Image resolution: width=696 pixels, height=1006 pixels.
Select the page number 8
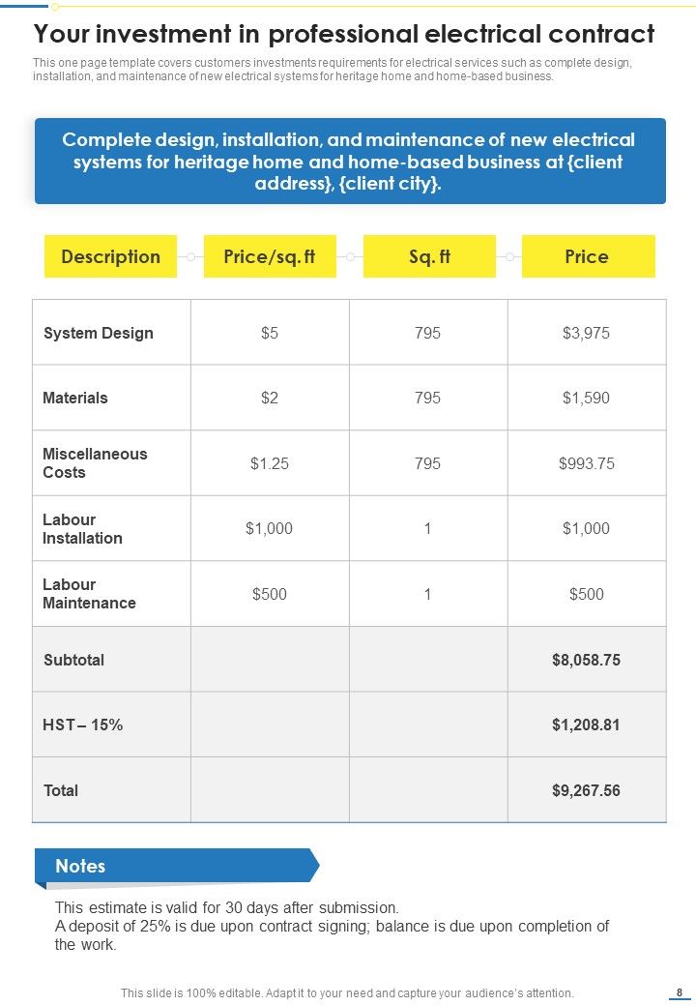(x=680, y=992)
